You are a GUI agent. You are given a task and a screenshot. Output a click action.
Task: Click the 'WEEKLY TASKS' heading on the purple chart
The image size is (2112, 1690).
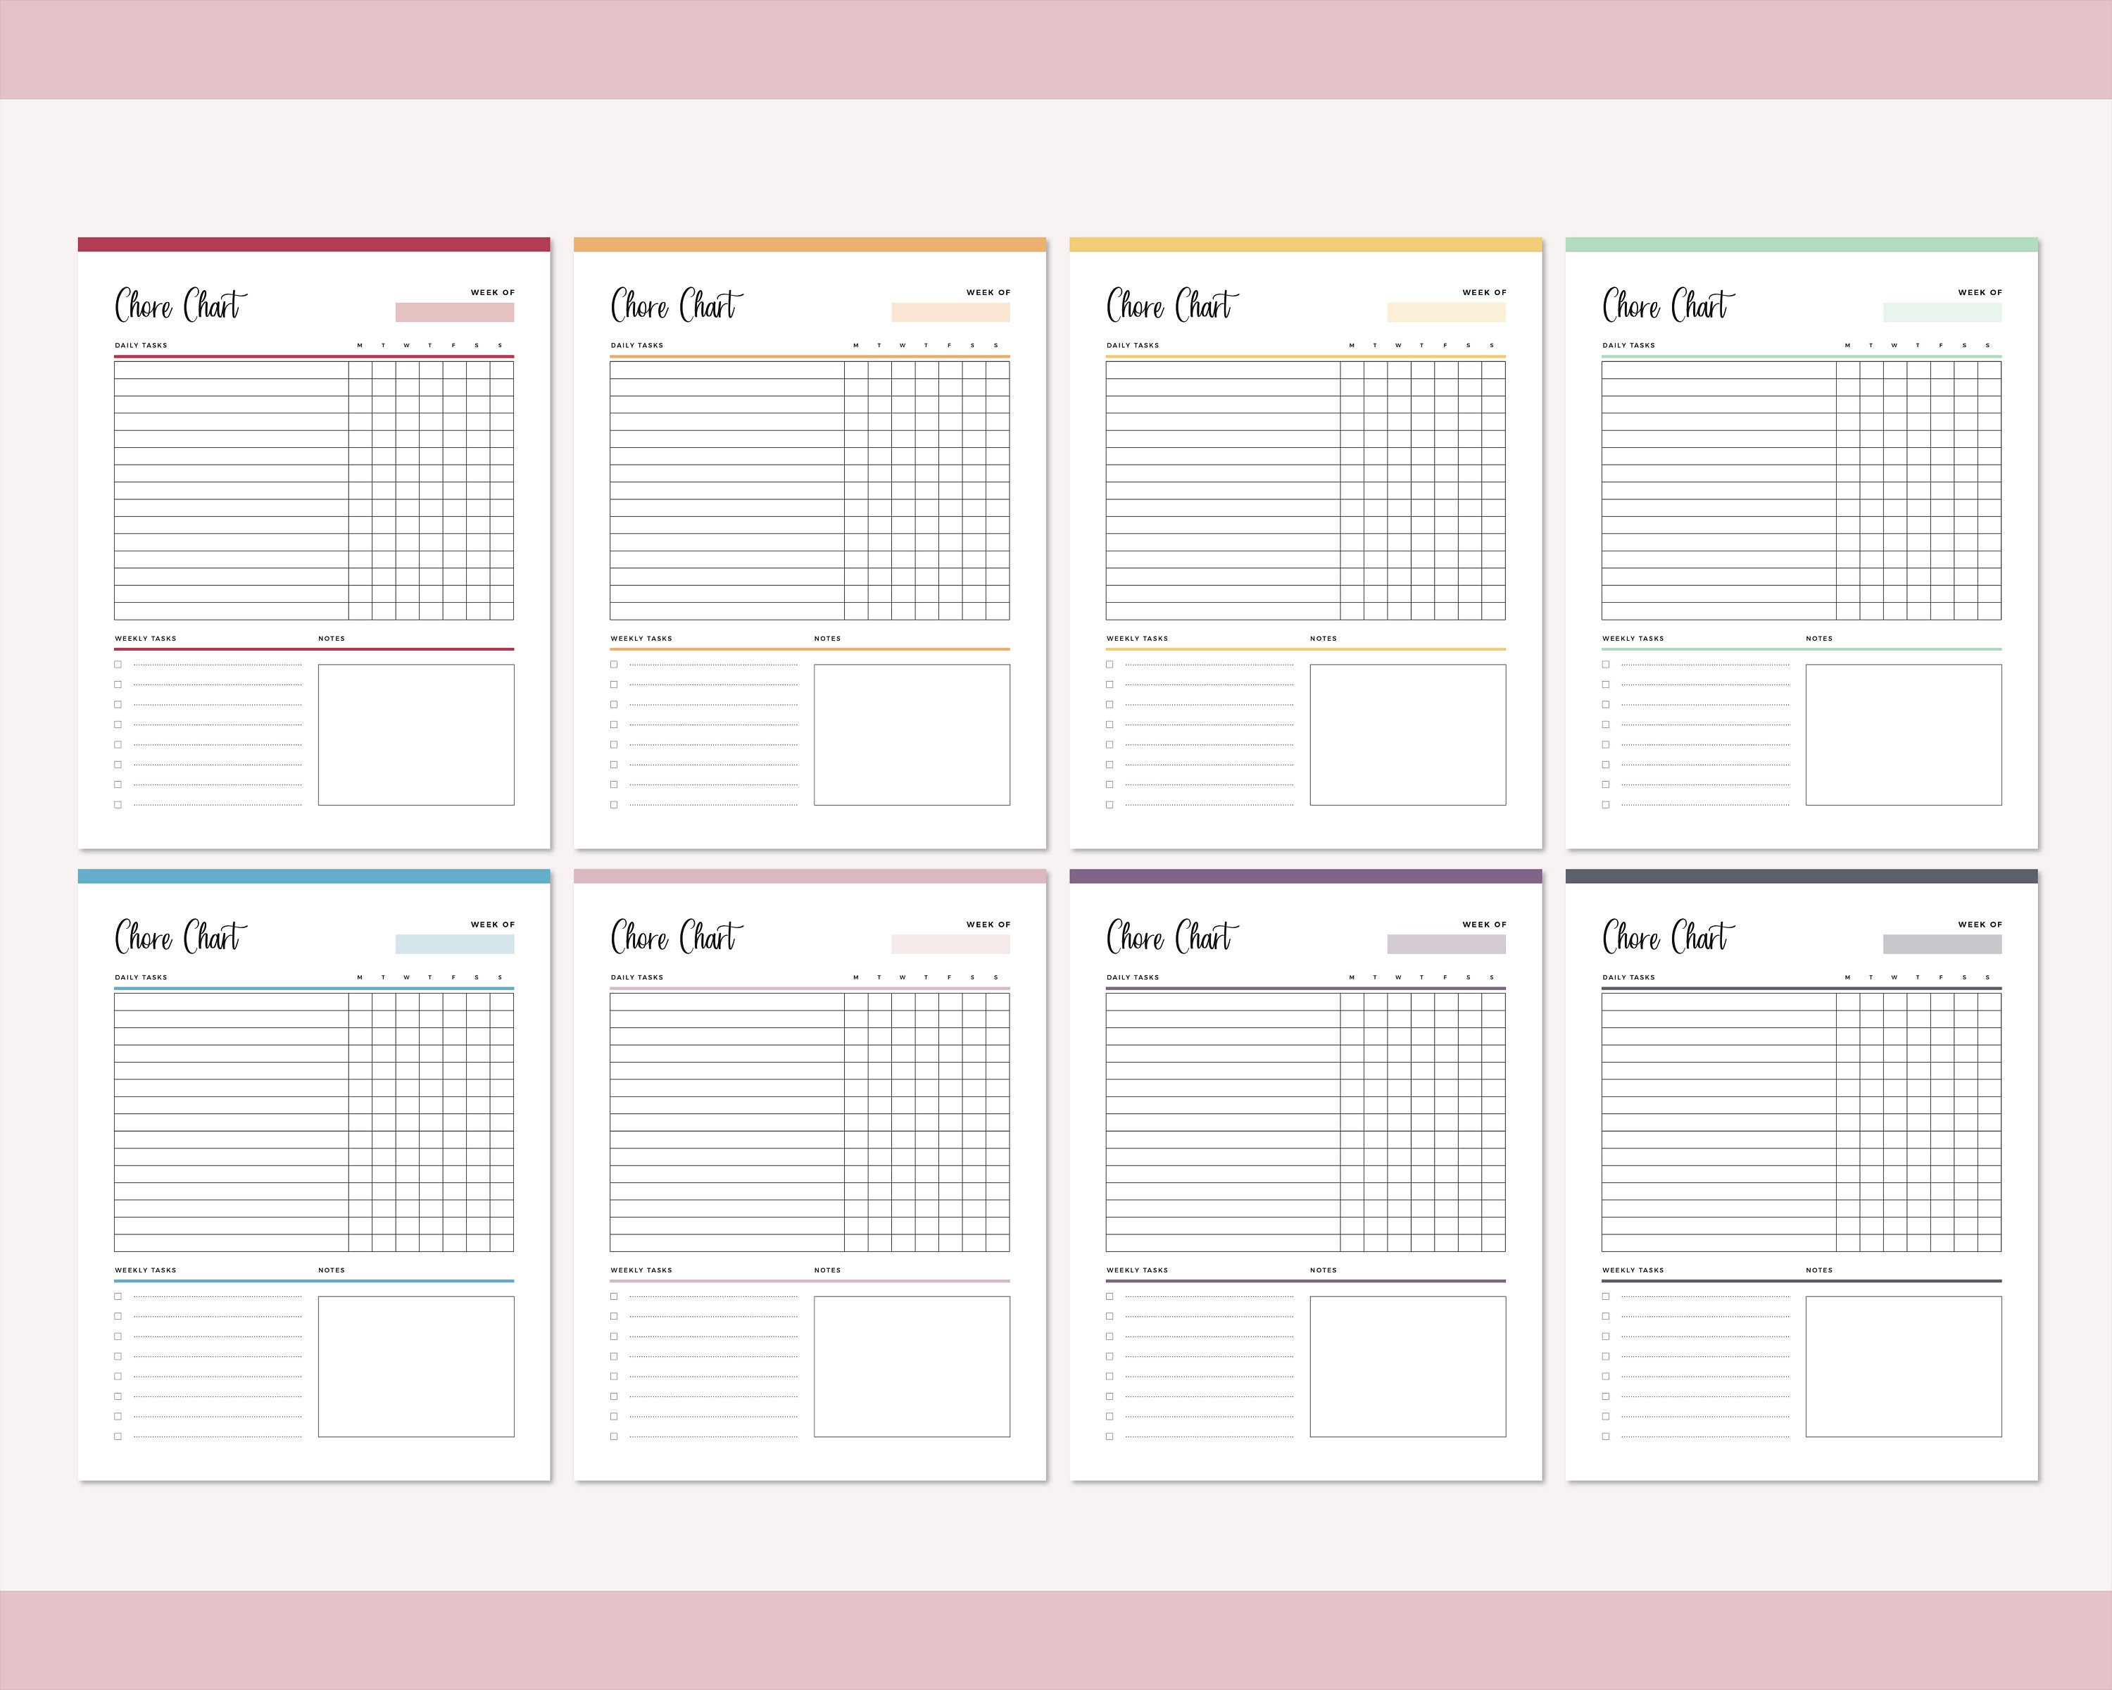(x=1137, y=1270)
